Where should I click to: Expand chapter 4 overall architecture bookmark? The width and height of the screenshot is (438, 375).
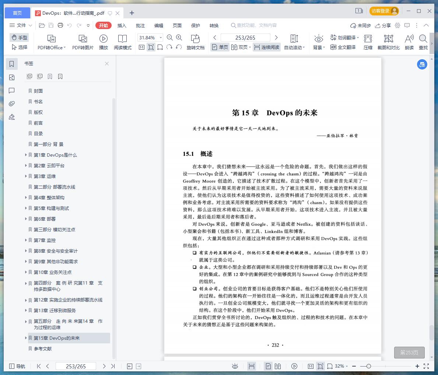26,197
